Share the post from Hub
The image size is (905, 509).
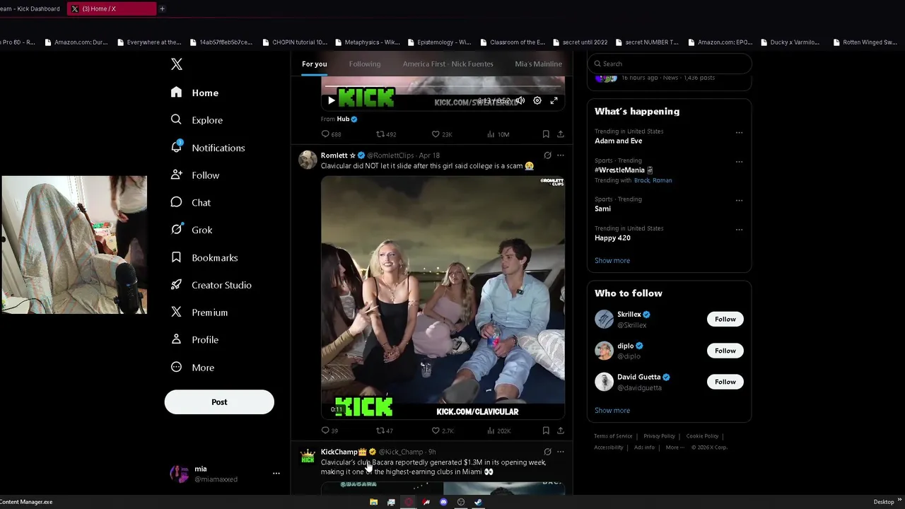561,134
